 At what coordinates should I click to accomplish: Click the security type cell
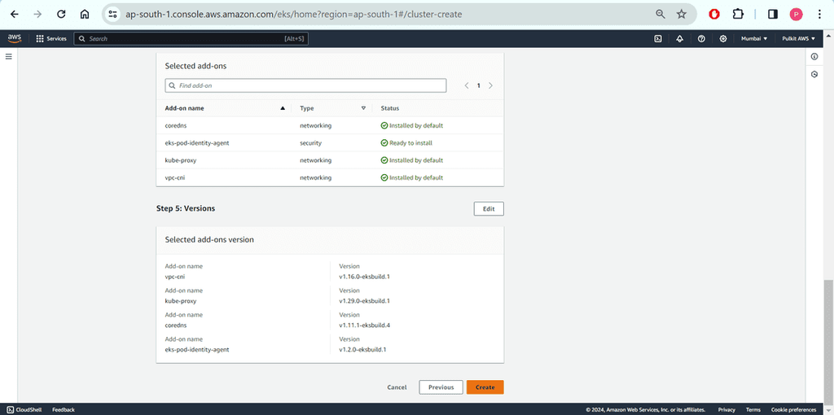310,143
